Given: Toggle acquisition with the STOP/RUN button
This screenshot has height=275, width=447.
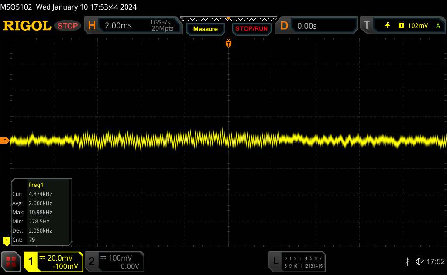Looking at the screenshot, I should 251,29.
